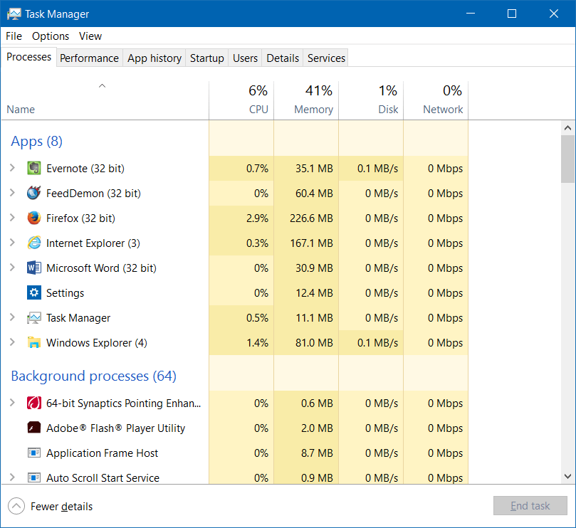Open the View menu
This screenshot has width=576, height=528.
(90, 36)
